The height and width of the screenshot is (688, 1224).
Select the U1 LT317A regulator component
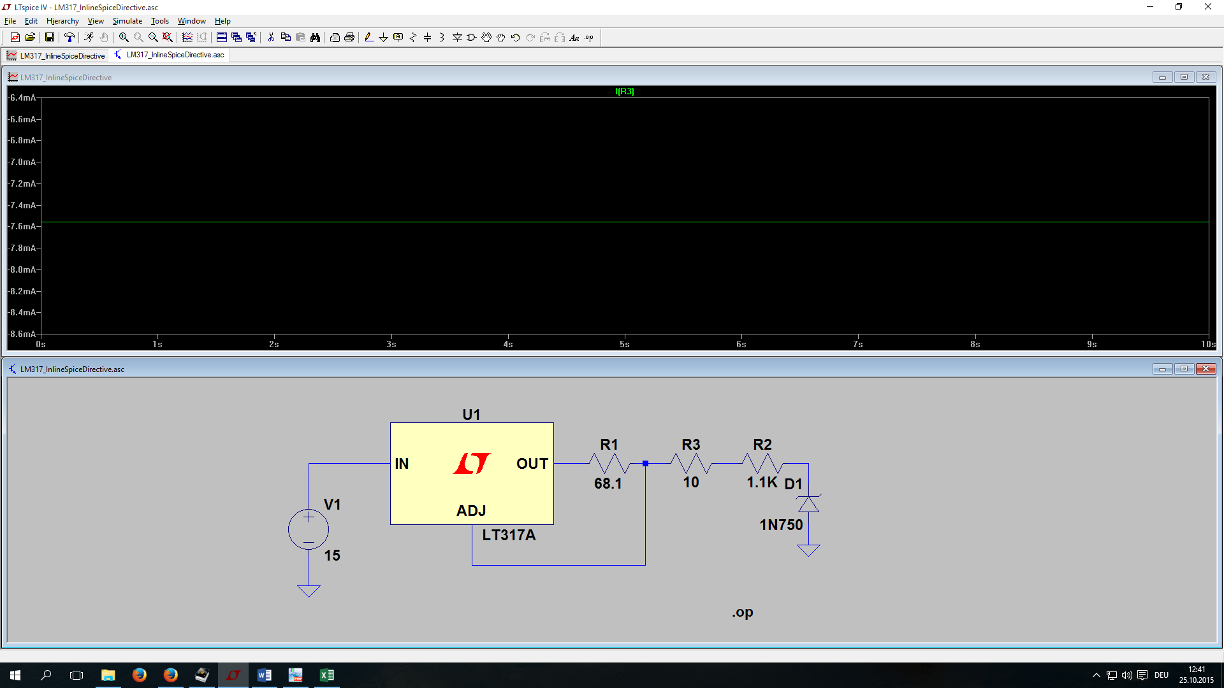(x=472, y=473)
